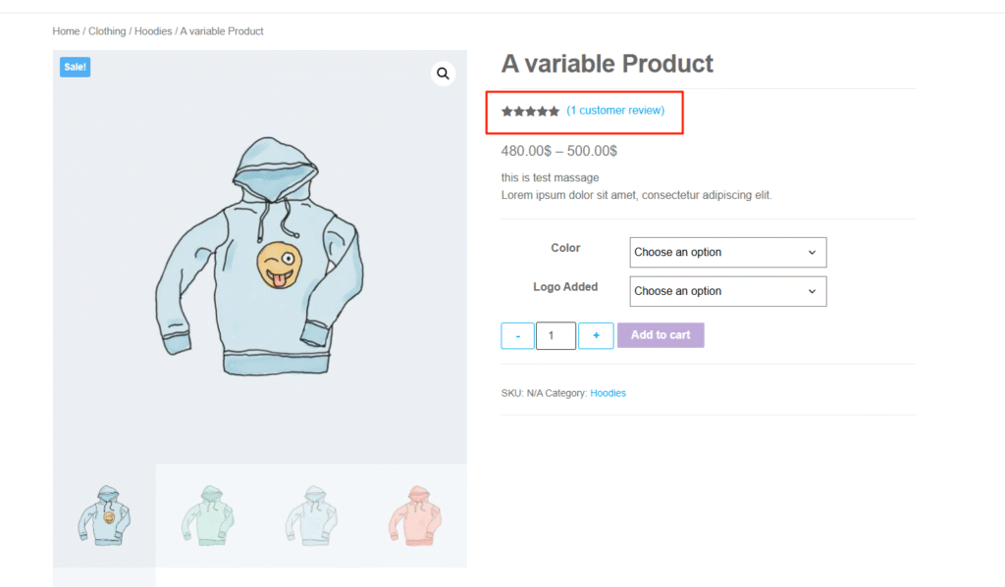Open the Color dropdown
This screenshot has height=587, width=1005.
tap(727, 252)
